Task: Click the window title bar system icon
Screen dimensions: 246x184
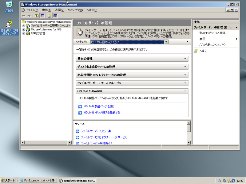Action: tap(23, 4)
